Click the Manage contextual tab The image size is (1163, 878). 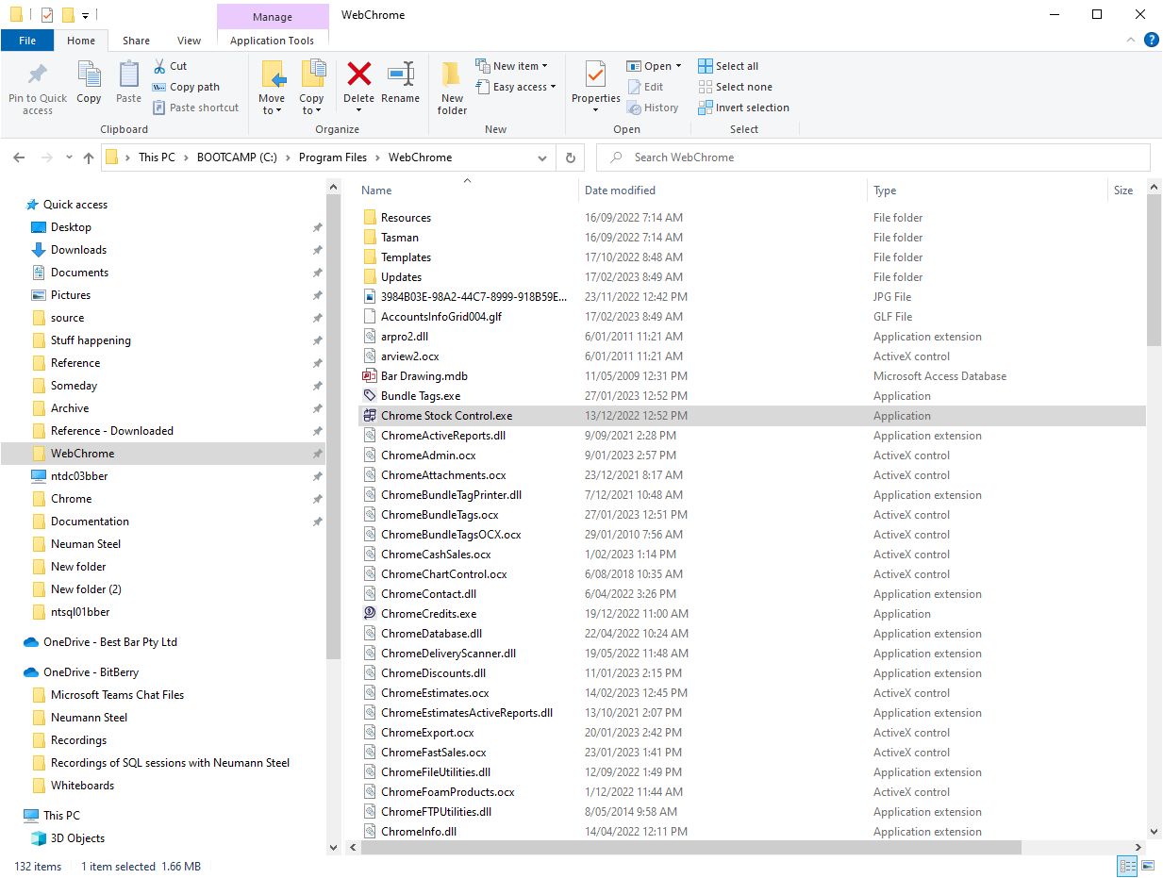pyautogui.click(x=273, y=15)
